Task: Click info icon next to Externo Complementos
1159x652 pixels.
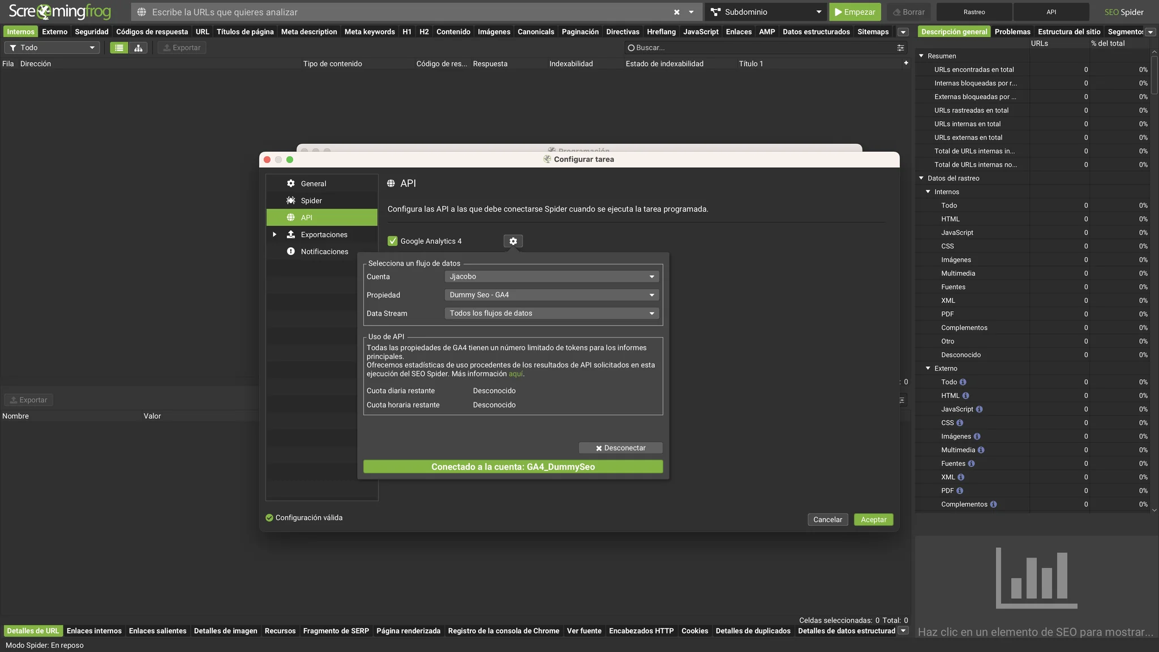Action: tap(993, 504)
